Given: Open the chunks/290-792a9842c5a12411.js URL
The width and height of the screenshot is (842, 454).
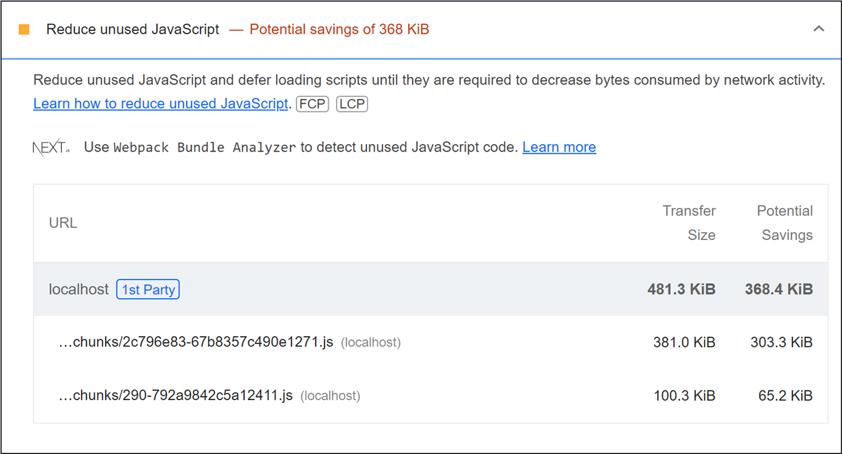Looking at the screenshot, I should point(175,396).
